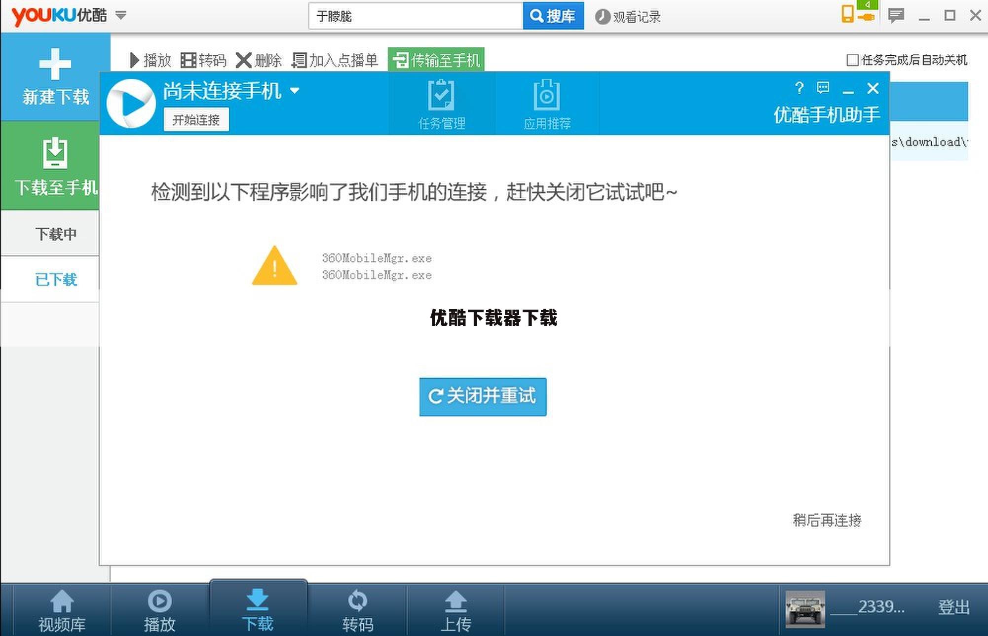The image size is (988, 636).
Task: Open the 视频库 bottom tab
Action: coord(62,610)
